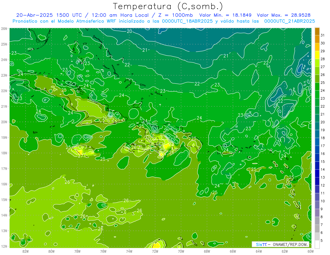Click the legend label "29" on the color bar

(323, 51)
